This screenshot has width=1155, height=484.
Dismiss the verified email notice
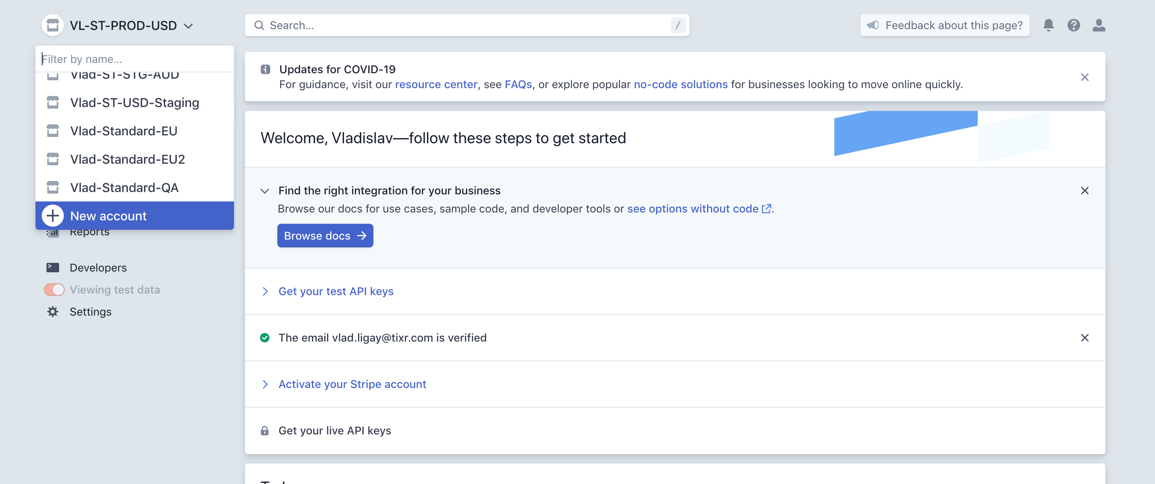pyautogui.click(x=1084, y=338)
